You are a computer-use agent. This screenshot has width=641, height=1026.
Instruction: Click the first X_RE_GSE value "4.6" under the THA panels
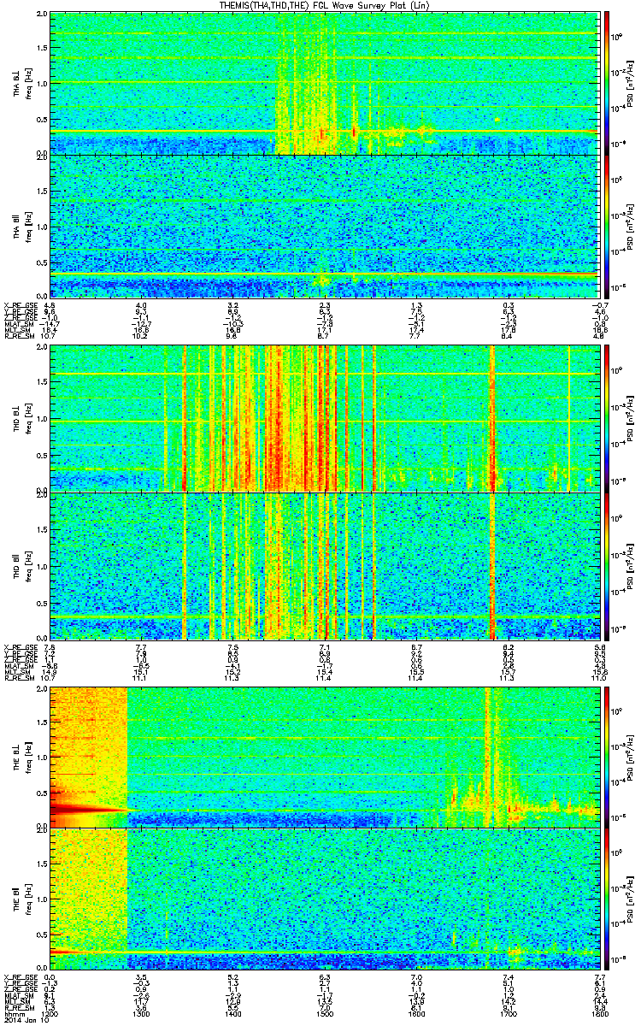pyautogui.click(x=50, y=305)
